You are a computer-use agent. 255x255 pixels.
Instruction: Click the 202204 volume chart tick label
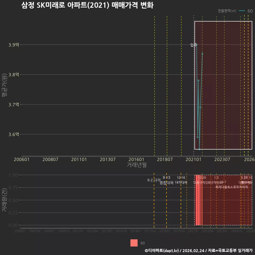pyautogui.click(x=208, y=231)
